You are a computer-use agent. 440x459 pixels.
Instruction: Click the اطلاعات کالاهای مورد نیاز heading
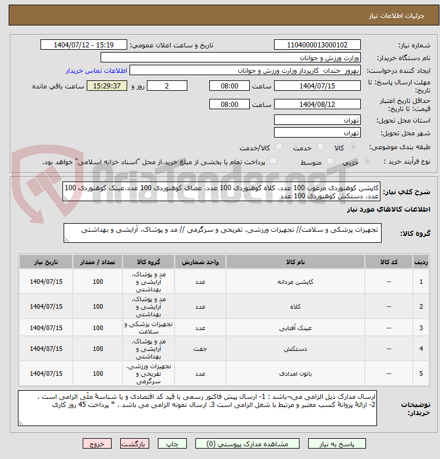(389, 209)
